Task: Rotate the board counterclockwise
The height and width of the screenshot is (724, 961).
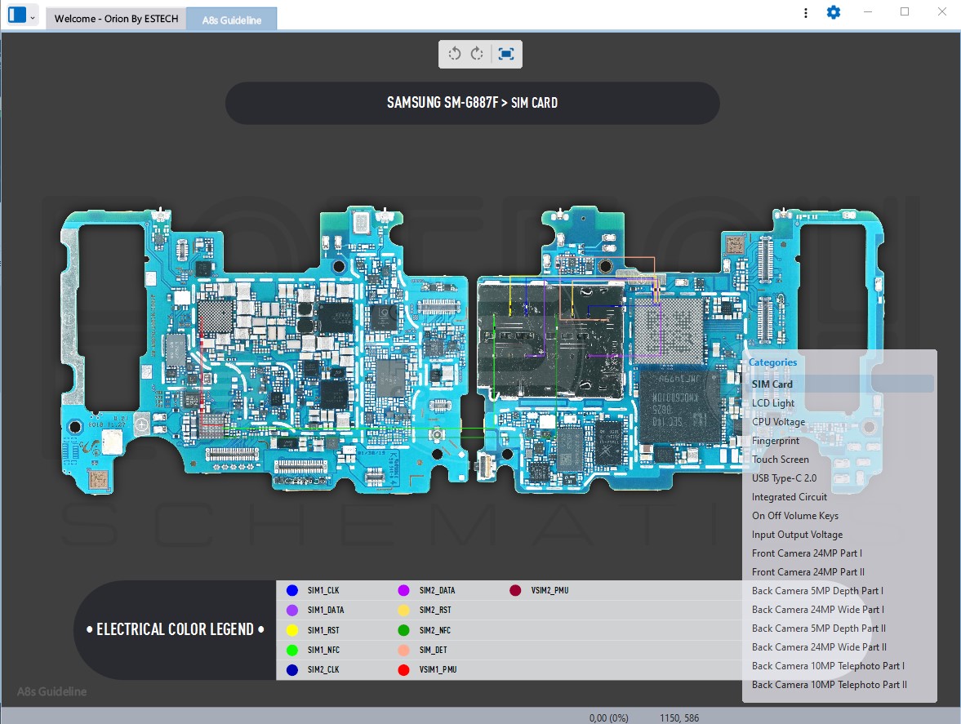Action: (454, 54)
